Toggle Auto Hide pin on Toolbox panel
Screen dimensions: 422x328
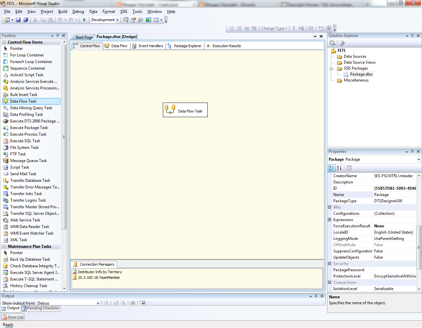coord(57,36)
